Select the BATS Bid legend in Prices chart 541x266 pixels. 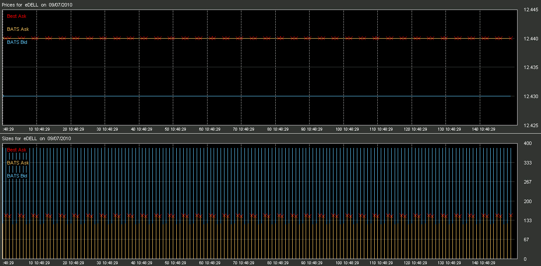pyautogui.click(x=17, y=42)
